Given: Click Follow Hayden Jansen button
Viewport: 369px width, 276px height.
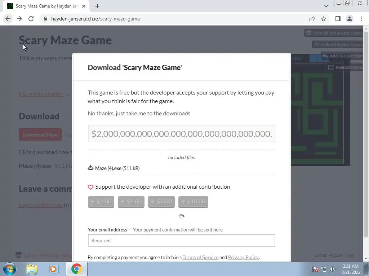Looking at the screenshot, I should pyautogui.click(x=338, y=44).
